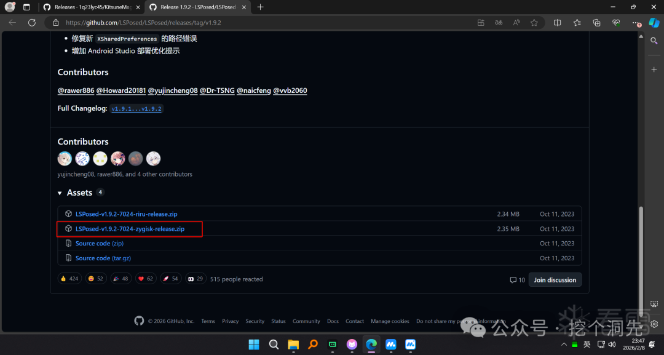Open @vvb2060 contributor mention
Viewport: 664px width, 355px height.
pos(290,90)
